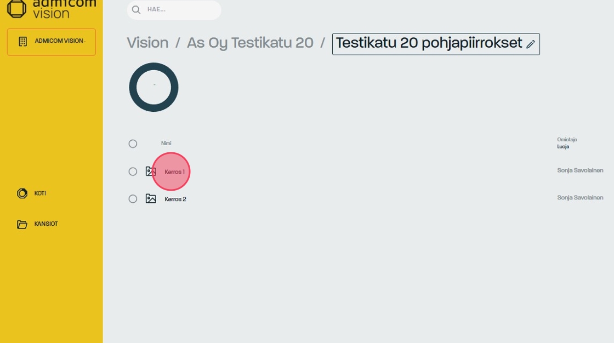Viewport: 614px width, 343px height.
Task: Open the Kansiot menu item
Action: 46,224
